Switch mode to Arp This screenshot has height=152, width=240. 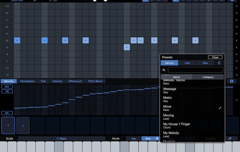click(134, 139)
